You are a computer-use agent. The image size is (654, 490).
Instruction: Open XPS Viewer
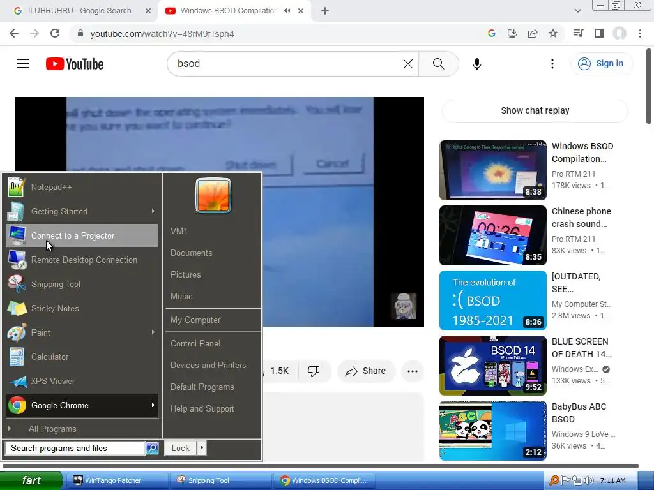(82, 381)
